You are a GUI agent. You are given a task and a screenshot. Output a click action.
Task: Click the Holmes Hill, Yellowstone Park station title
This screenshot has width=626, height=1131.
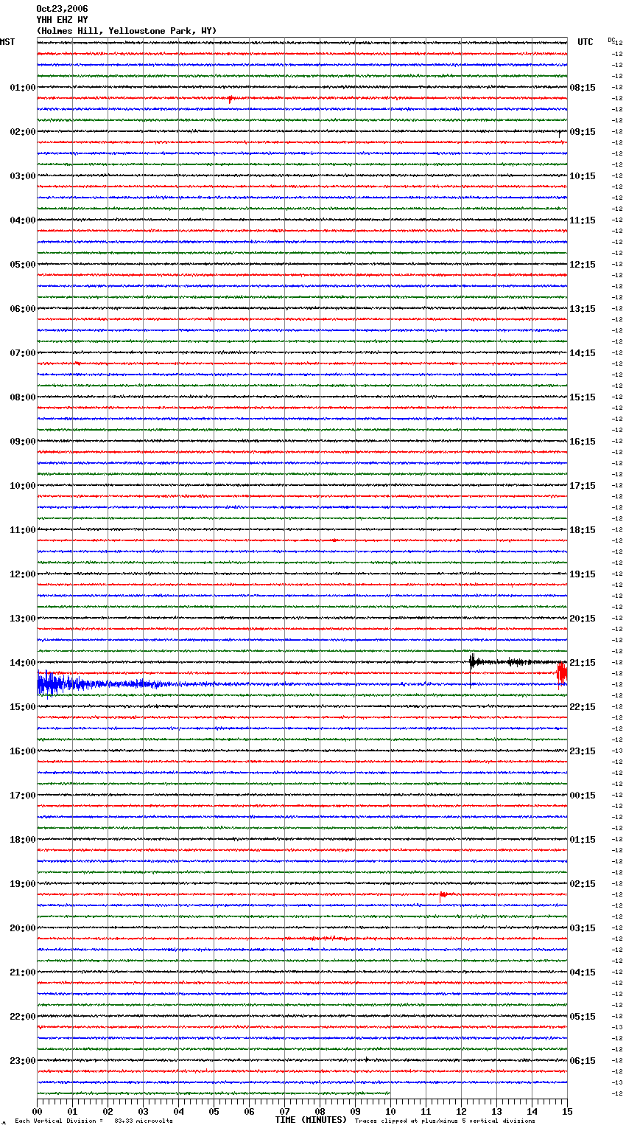click(127, 31)
